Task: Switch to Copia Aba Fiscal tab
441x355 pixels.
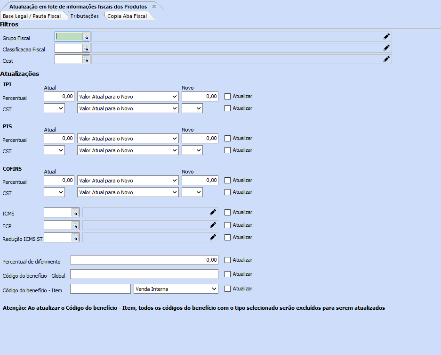Action: coord(127,16)
